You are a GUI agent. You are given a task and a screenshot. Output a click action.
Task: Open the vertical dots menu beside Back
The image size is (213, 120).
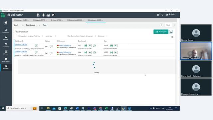pos(174,25)
